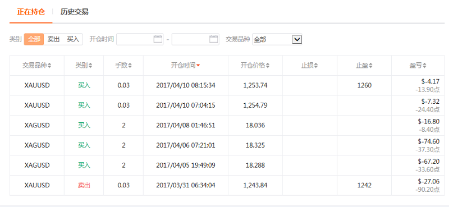Select XAGUSD row opened 2017/04/08 01:46:51
449x207 pixels.
tap(227, 126)
